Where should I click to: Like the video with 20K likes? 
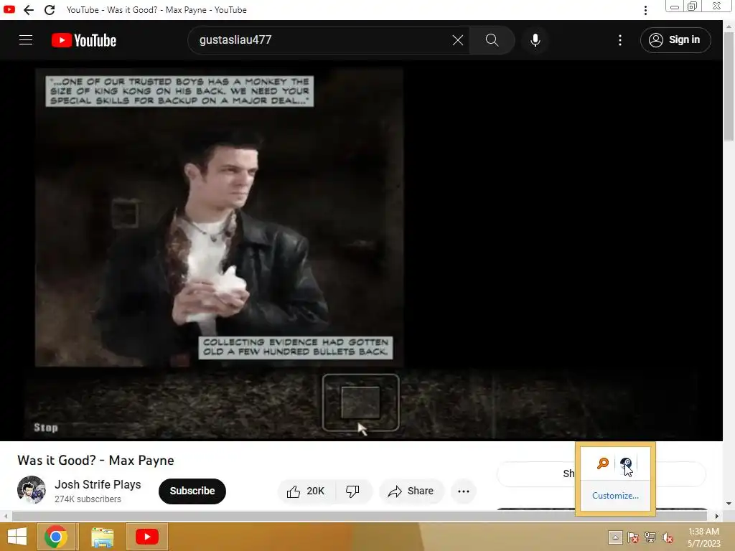306,491
